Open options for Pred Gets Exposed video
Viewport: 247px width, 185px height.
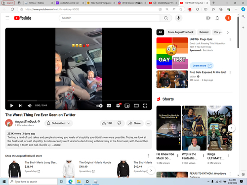230,73
